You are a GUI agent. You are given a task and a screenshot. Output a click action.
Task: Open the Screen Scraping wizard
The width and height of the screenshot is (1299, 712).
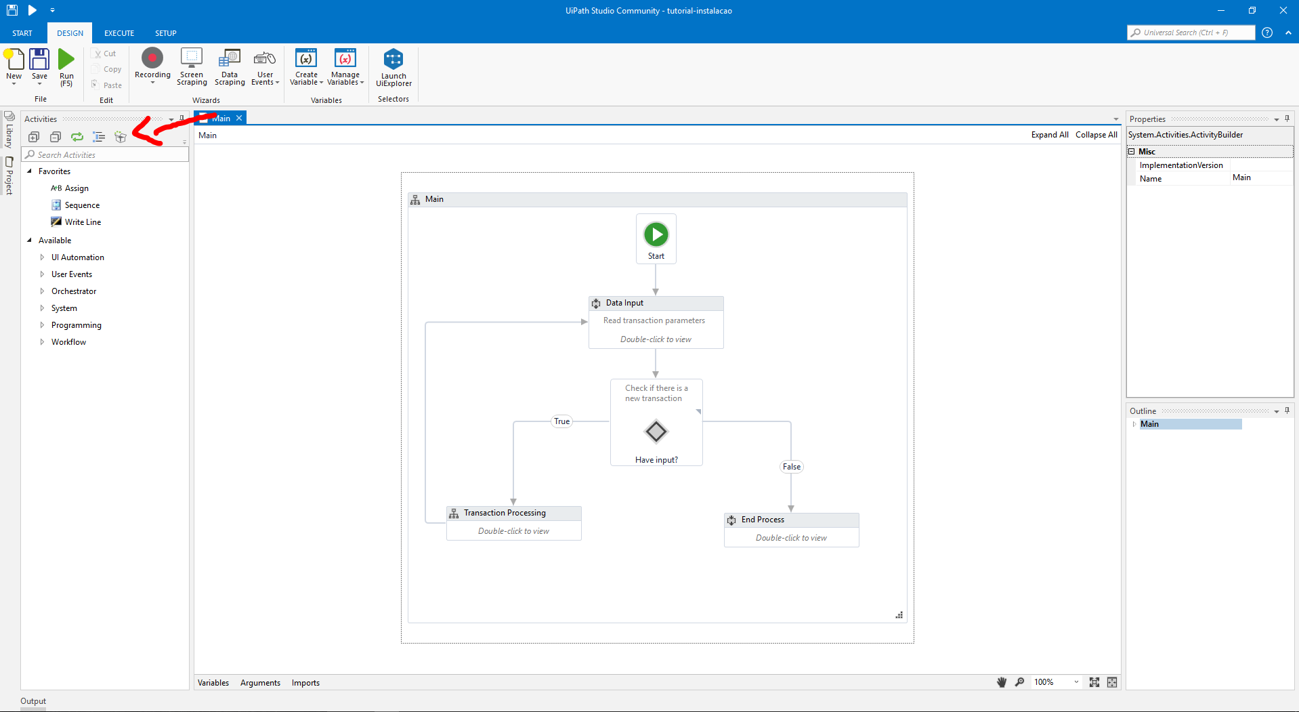click(x=192, y=67)
